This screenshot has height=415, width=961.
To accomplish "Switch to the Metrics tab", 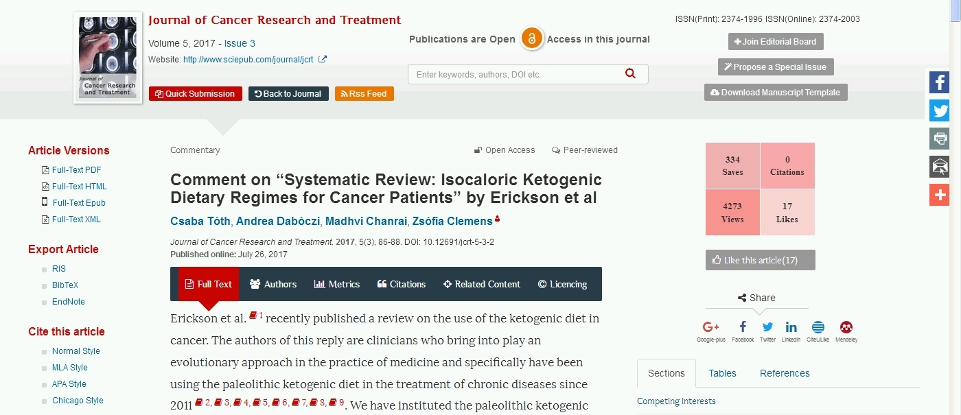I will tap(337, 284).
